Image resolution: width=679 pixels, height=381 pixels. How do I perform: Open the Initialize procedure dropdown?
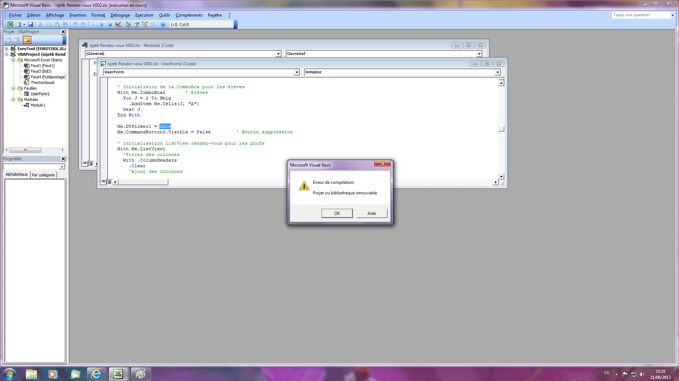(498, 72)
